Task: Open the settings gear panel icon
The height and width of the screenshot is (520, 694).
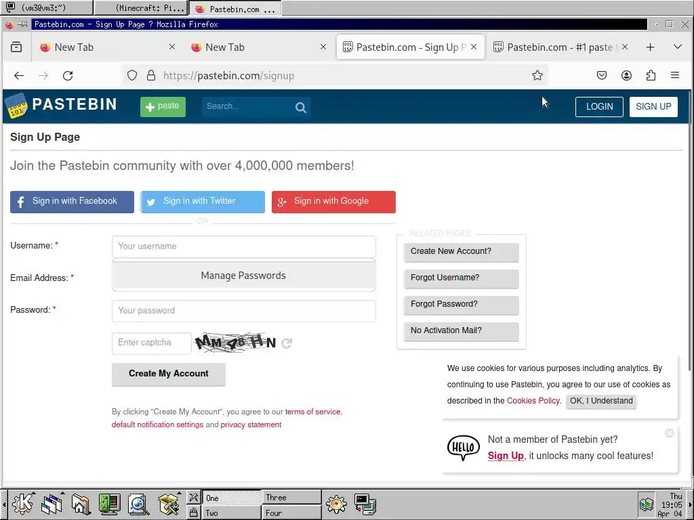Action: [x=336, y=504]
